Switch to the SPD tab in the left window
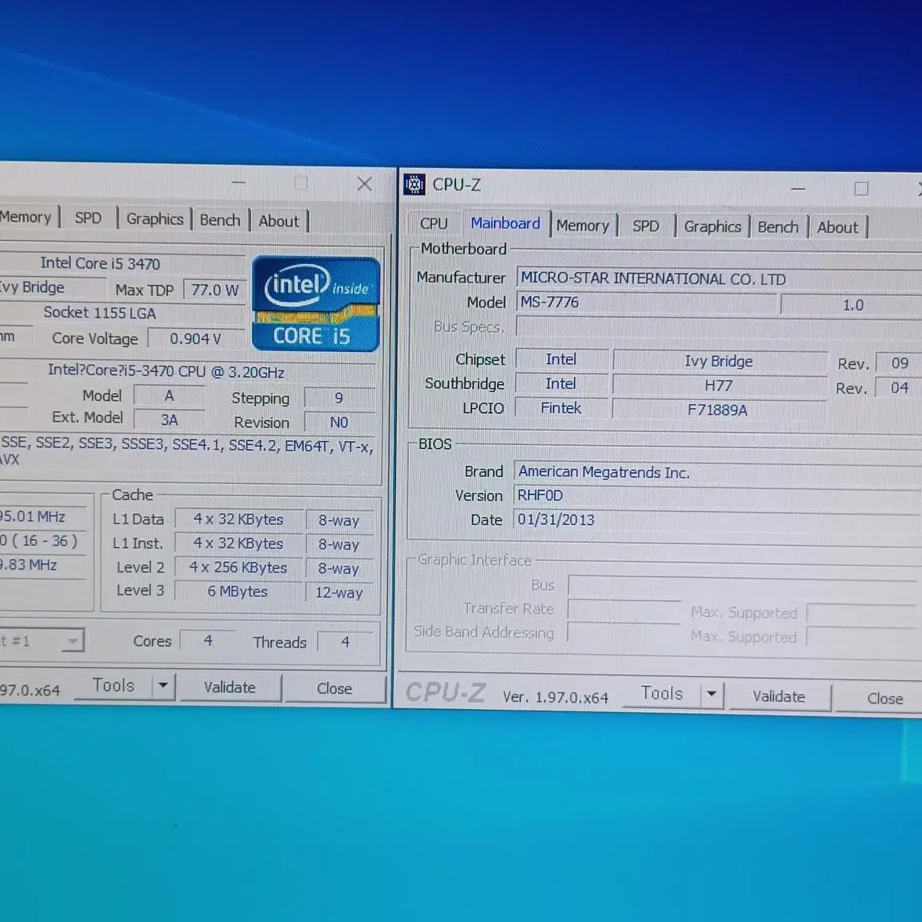This screenshot has width=922, height=922. click(88, 218)
